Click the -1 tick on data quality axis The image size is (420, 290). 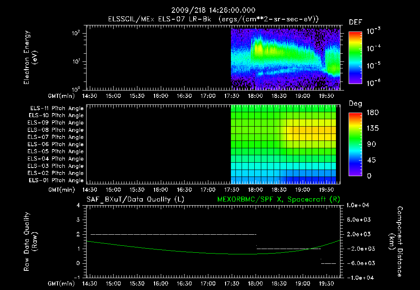77,277
